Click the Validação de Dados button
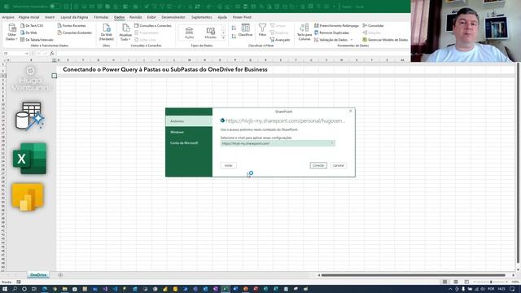This screenshot has height=293, width=521. [331, 40]
